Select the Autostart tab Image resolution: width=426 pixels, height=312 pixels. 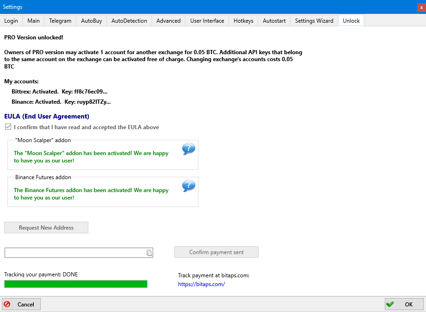click(274, 21)
